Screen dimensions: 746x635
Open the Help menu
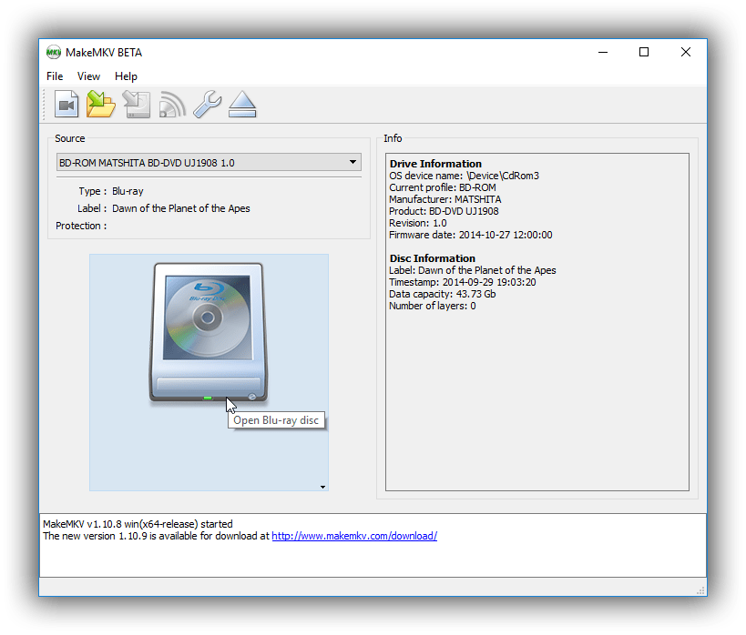pyautogui.click(x=126, y=76)
